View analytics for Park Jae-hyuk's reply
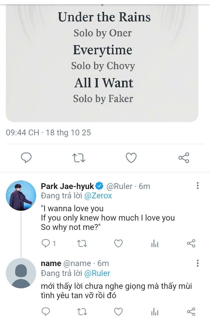 click(155, 244)
